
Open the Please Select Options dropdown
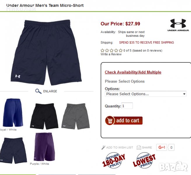point(146,94)
